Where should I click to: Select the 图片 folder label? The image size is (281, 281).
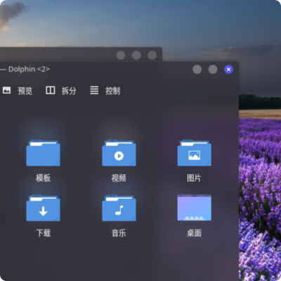pos(194,178)
